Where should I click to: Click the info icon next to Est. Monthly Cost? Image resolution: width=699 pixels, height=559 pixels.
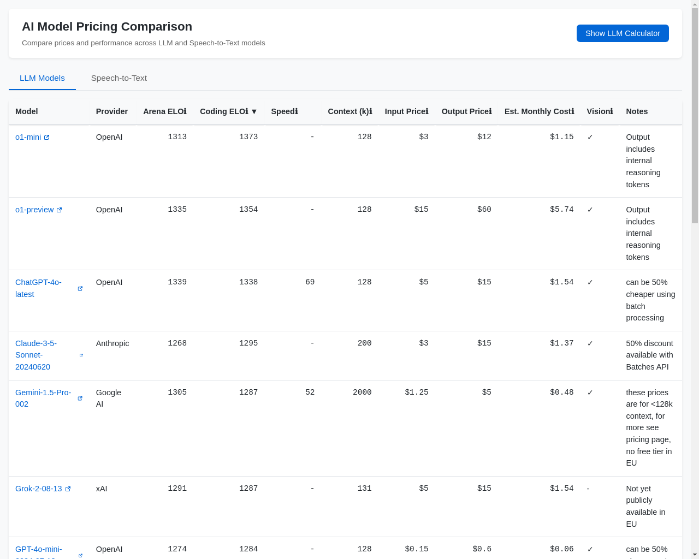click(572, 111)
